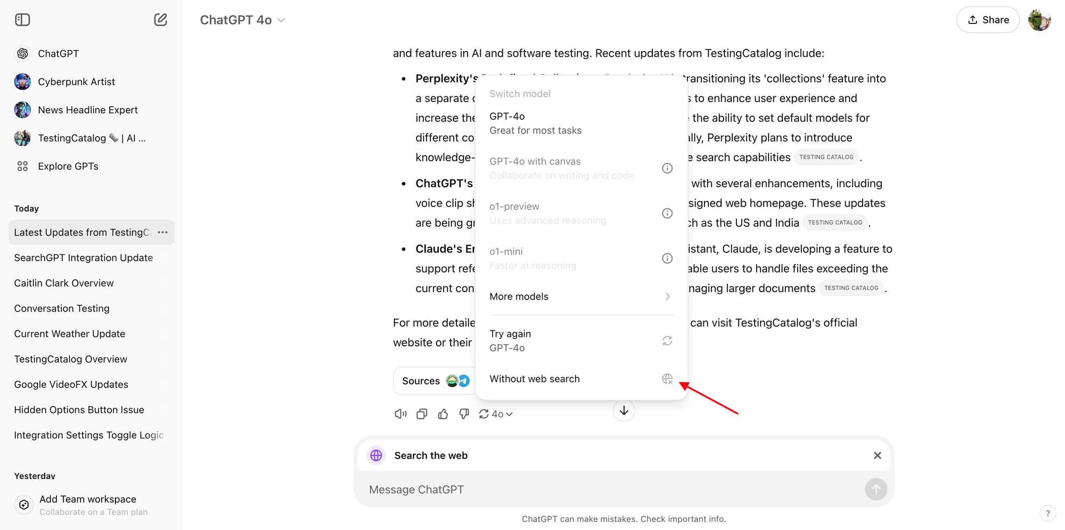The image size is (1065, 530).
Task: Click Testing Catalog citation after larger documents
Action: 851,288
